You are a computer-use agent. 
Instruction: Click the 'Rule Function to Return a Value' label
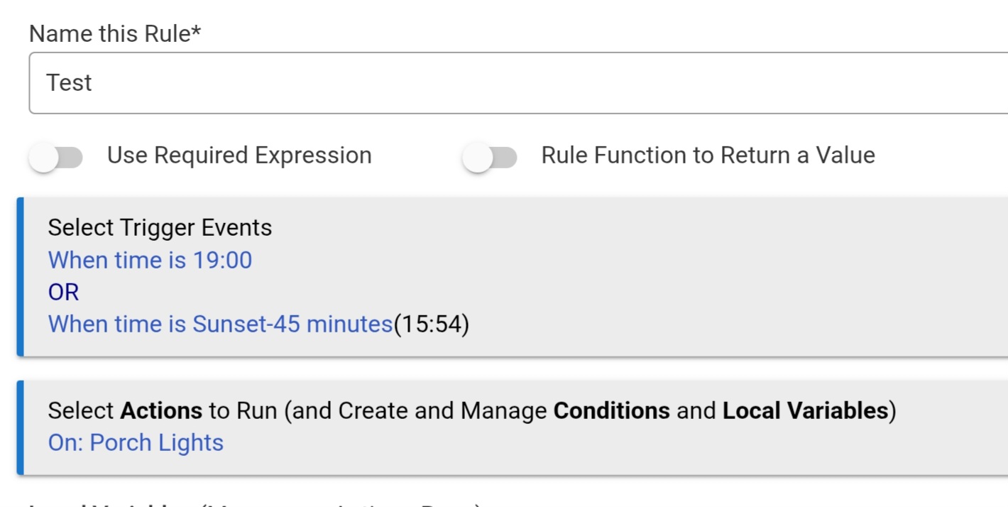(708, 156)
